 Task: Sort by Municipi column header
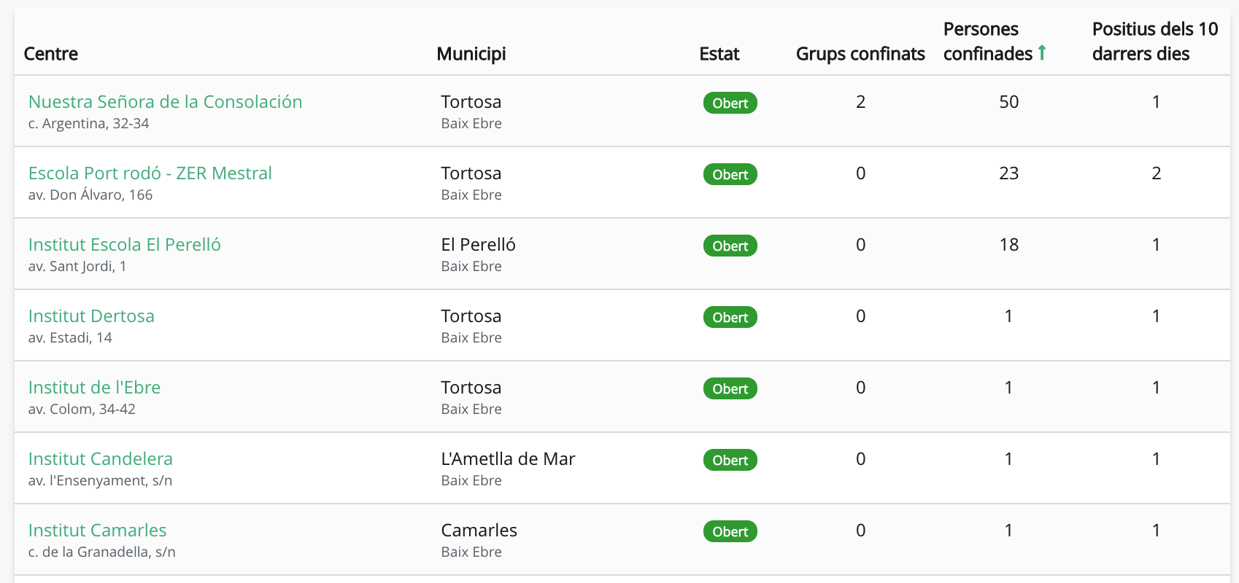[471, 54]
